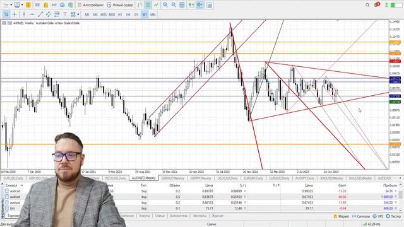Image resolution: width=404 pixels, height=227 pixels.
Task: Open the graphical objects shapes icon
Action: pyautogui.click(x=73, y=15)
